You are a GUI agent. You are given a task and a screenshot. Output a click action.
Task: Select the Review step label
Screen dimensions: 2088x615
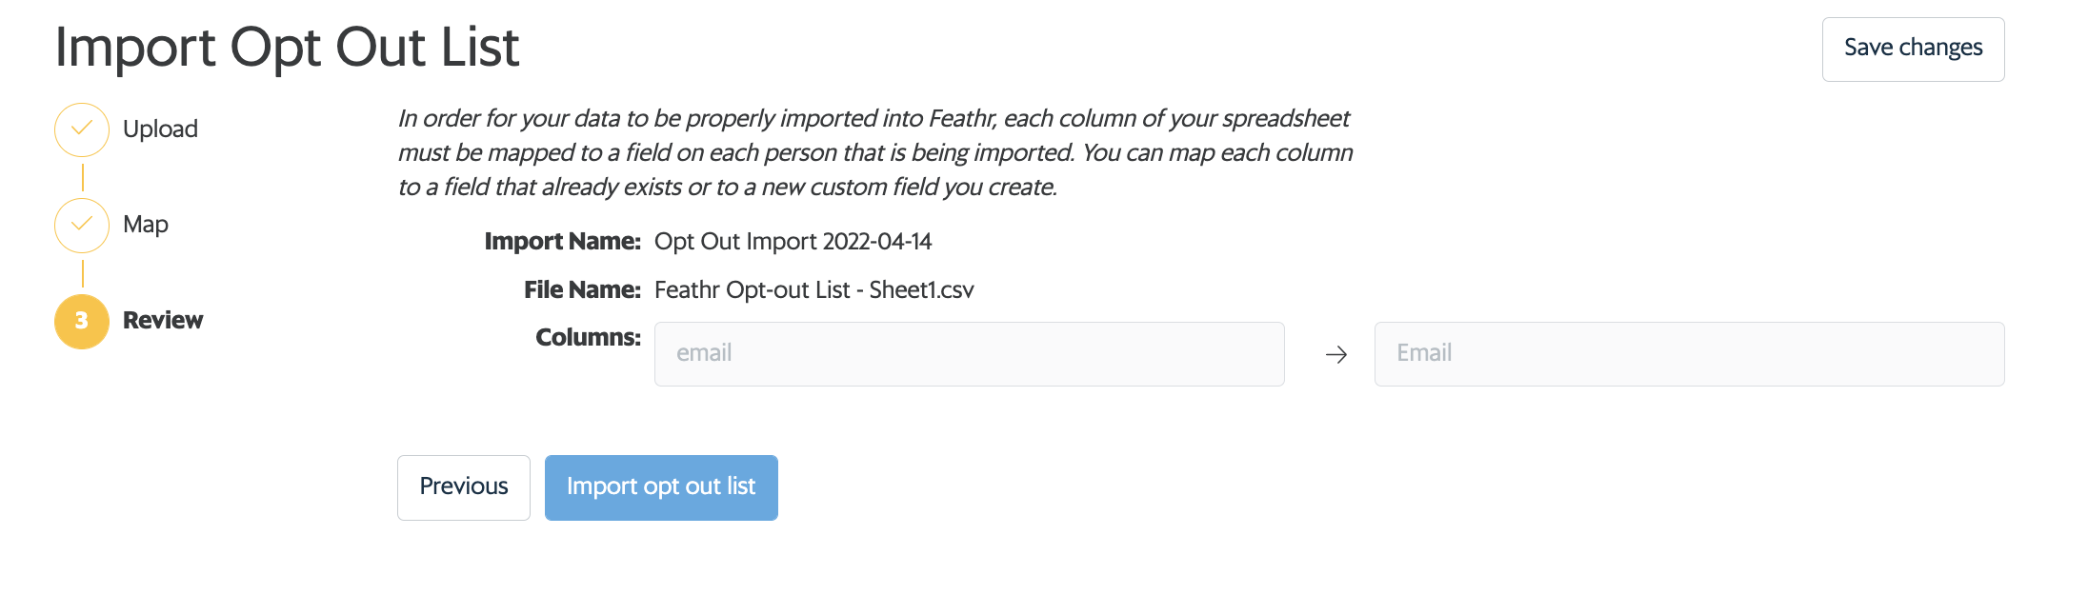pos(163,320)
